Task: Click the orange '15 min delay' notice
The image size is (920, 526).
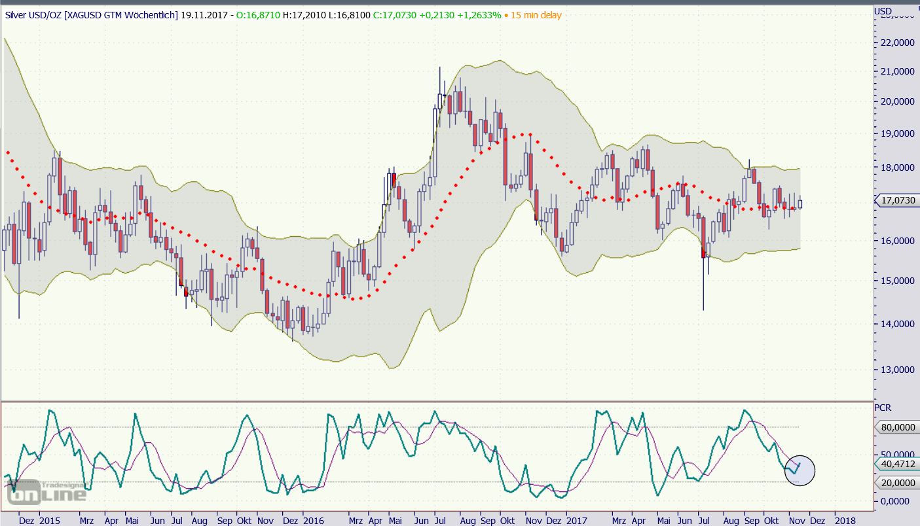Action: 534,15
